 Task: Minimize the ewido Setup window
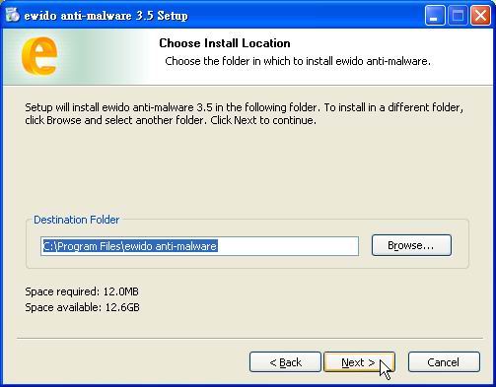(435, 16)
